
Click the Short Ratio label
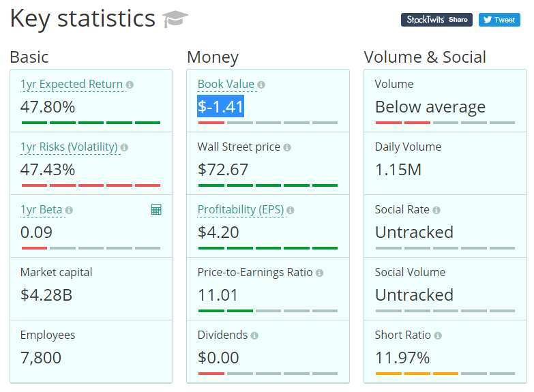(x=403, y=335)
